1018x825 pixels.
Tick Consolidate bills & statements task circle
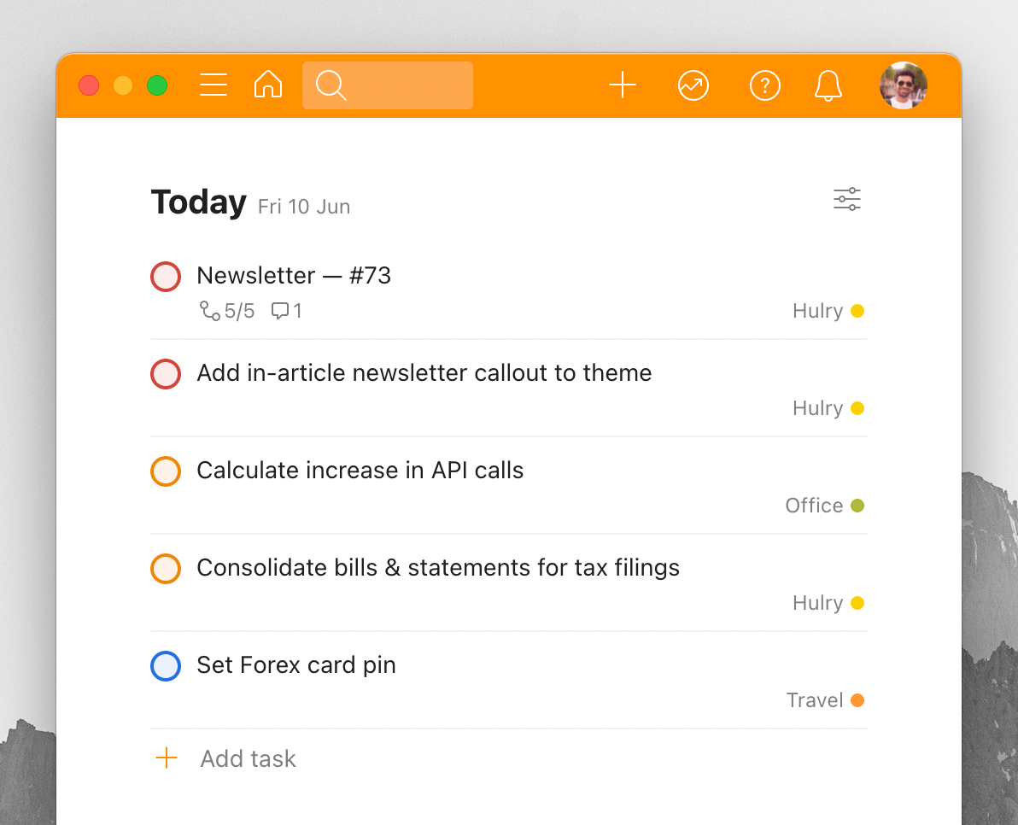pos(166,569)
